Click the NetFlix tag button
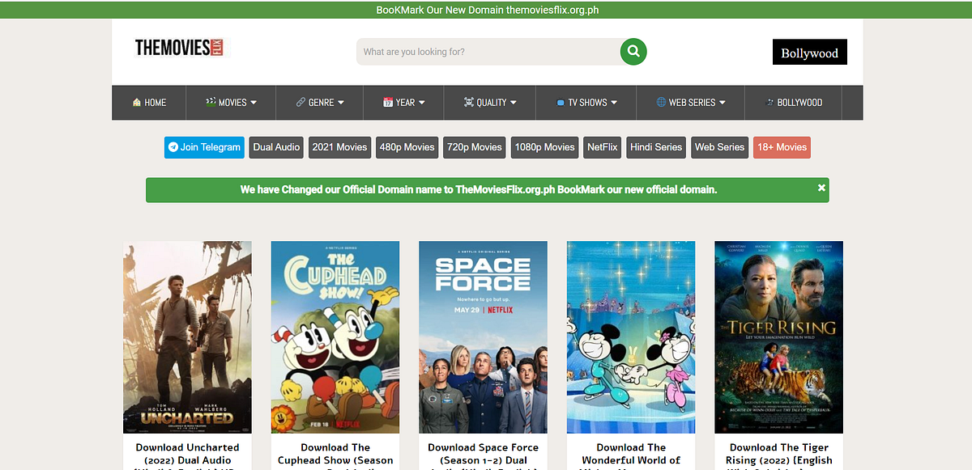 [x=603, y=147]
